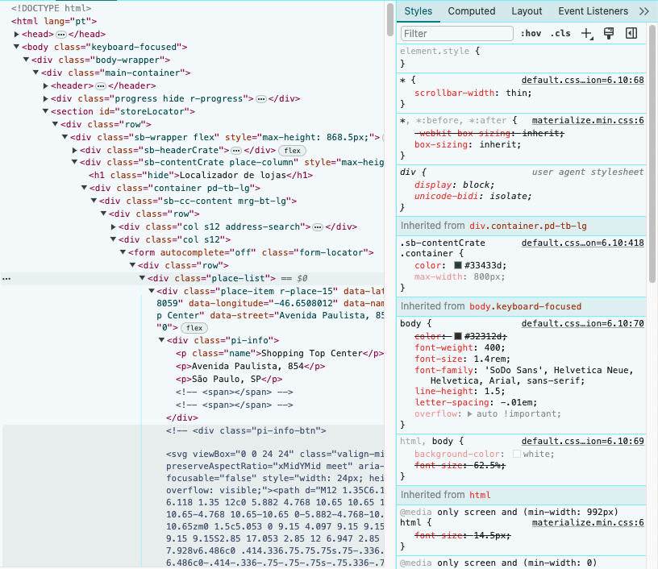
Task: Open the default.css link for the body rule
Action: click(582, 323)
